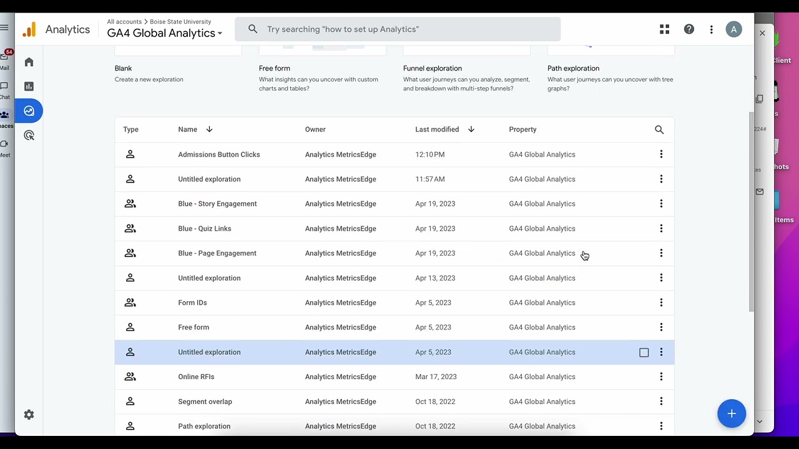This screenshot has height=449, width=799.
Task: Open the header three-dot more menu
Action: [712, 29]
